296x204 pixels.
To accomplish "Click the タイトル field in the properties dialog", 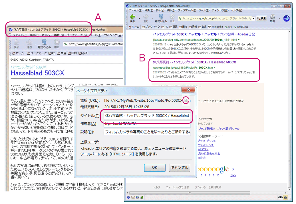I will point(147,116).
